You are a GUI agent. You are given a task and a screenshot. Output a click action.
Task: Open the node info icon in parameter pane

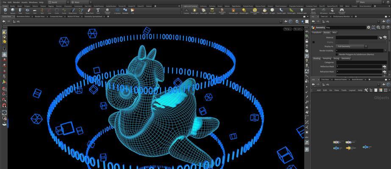coord(383,27)
